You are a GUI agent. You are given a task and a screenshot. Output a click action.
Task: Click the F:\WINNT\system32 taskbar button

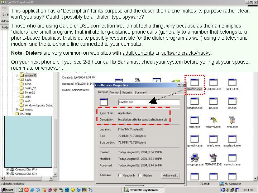(144, 190)
